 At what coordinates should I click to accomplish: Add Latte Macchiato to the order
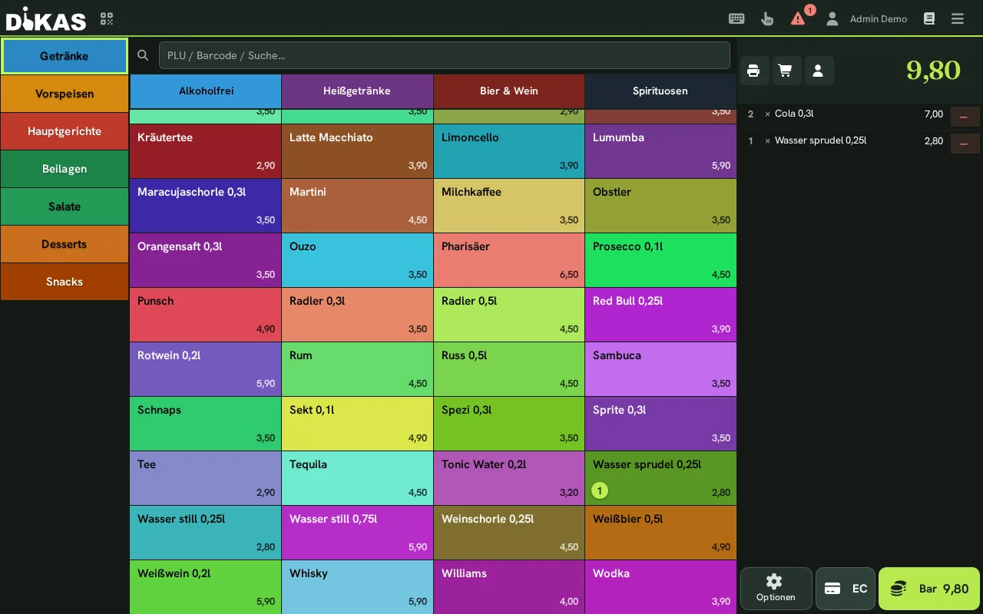pos(357,151)
